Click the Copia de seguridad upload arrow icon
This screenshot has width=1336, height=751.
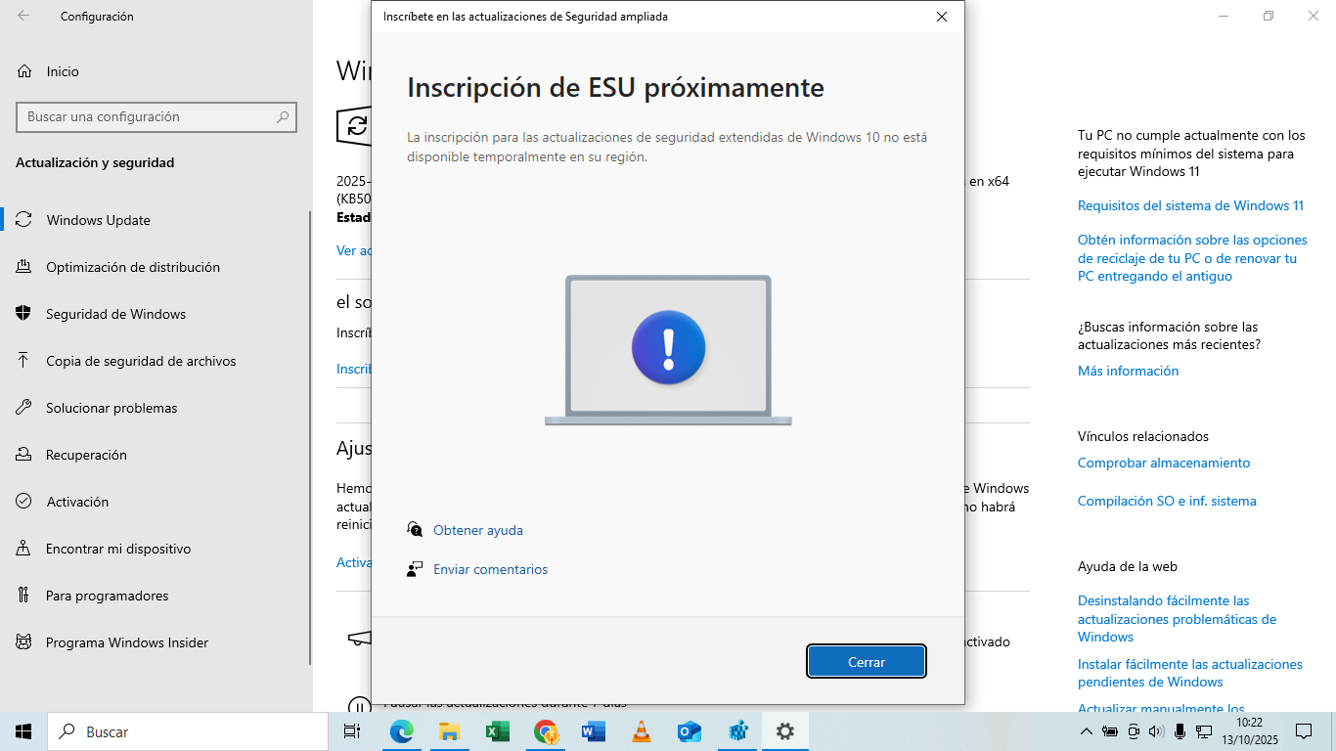pyautogui.click(x=24, y=361)
